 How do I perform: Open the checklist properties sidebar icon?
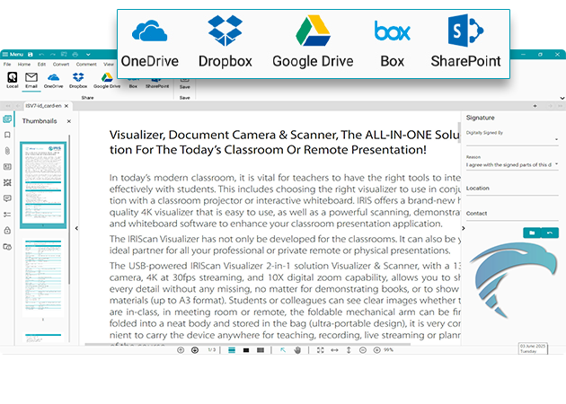pos(7,215)
